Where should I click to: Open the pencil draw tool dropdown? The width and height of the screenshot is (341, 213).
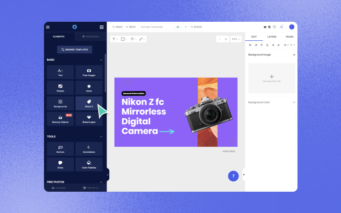click(x=142, y=39)
